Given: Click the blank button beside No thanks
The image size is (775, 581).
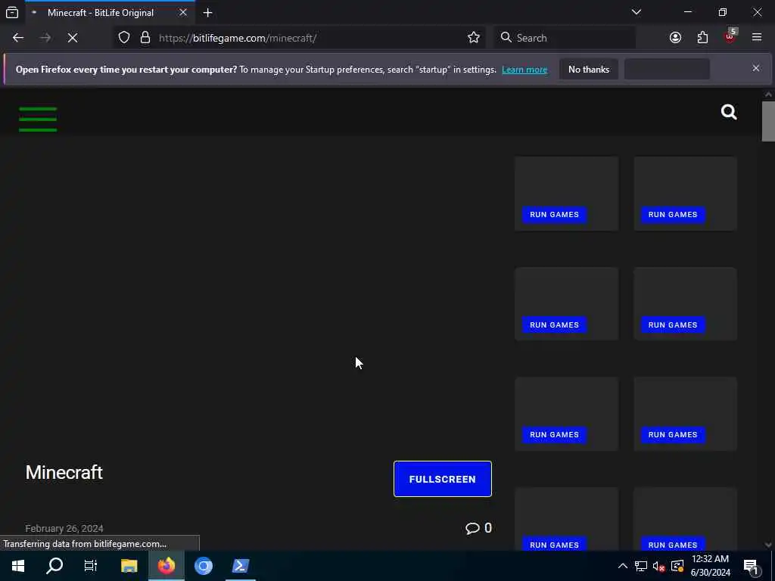Looking at the screenshot, I should point(667,69).
